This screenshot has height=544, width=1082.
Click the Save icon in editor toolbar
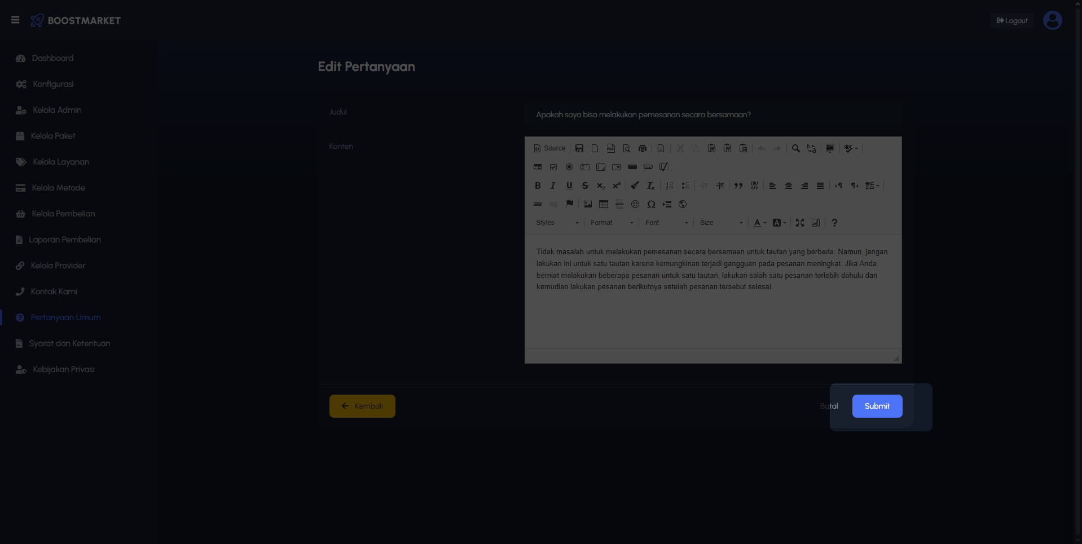point(579,148)
